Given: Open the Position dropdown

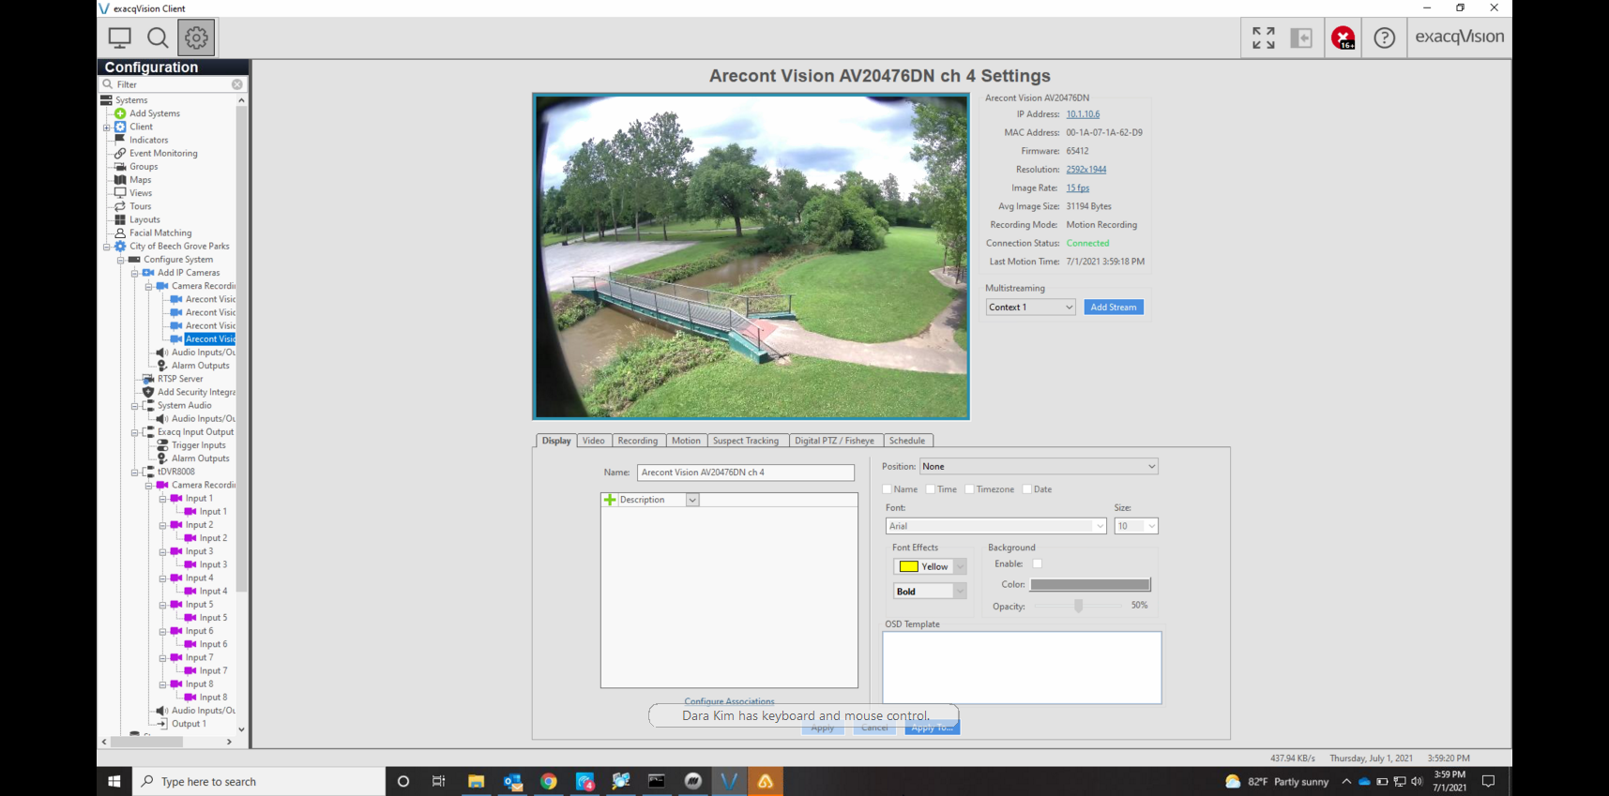Looking at the screenshot, I should point(1039,466).
